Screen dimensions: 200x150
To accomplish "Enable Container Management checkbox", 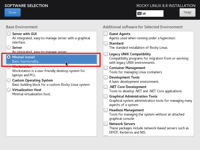I will [x=106, y=68].
